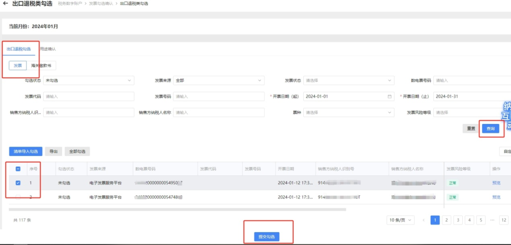Switch to the 用途确认 tab
Viewport: 511px width, 245px height.
coord(47,49)
